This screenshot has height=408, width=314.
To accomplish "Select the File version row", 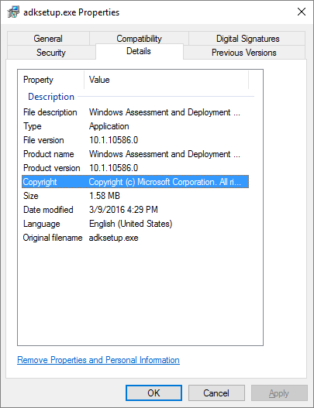I will 135,140.
